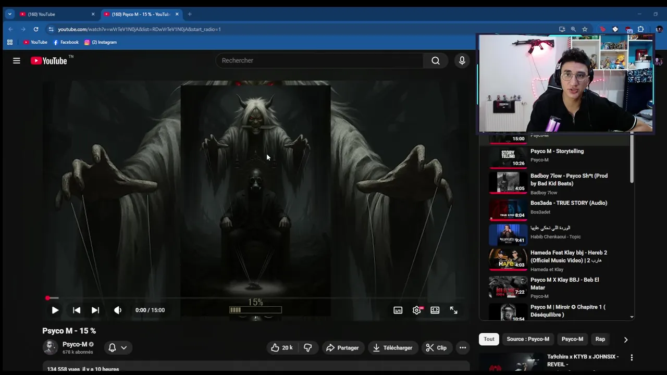Image resolution: width=667 pixels, height=375 pixels.
Task: Go to the previous video
Action: pyautogui.click(x=77, y=310)
